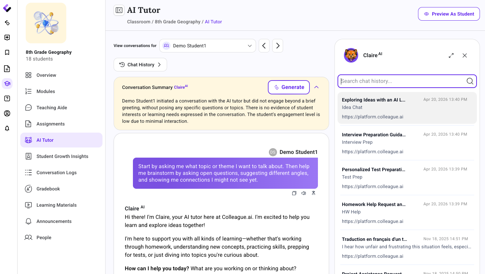This screenshot has width=485, height=274.
Task: Open the Interview Preparation Guidance chat entry
Action: [407, 143]
